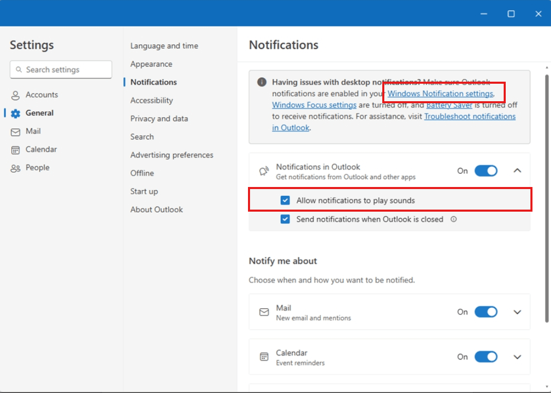The height and width of the screenshot is (393, 551).
Task: Click the scrollbar down arrow
Action: click(x=546, y=387)
